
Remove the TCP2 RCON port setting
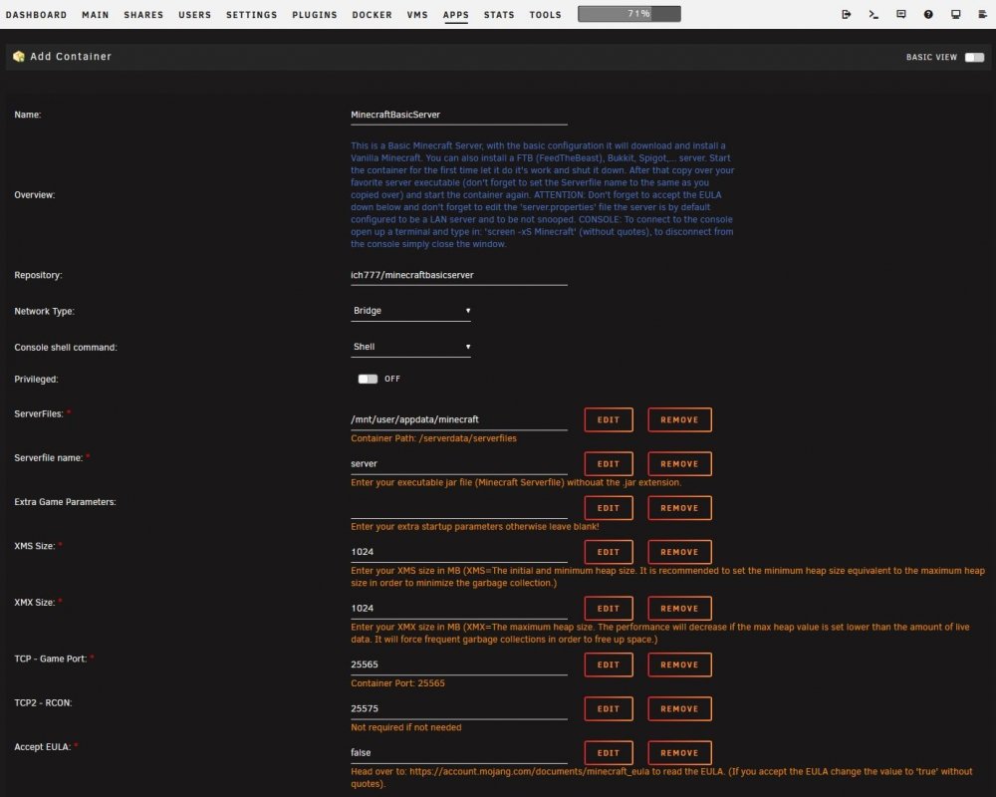(679, 708)
